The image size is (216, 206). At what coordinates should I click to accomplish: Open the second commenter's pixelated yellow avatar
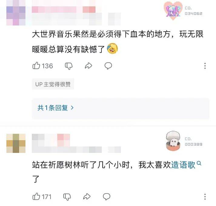click(x=16, y=143)
